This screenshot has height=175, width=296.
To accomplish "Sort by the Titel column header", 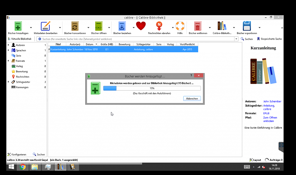I will pos(58,44).
